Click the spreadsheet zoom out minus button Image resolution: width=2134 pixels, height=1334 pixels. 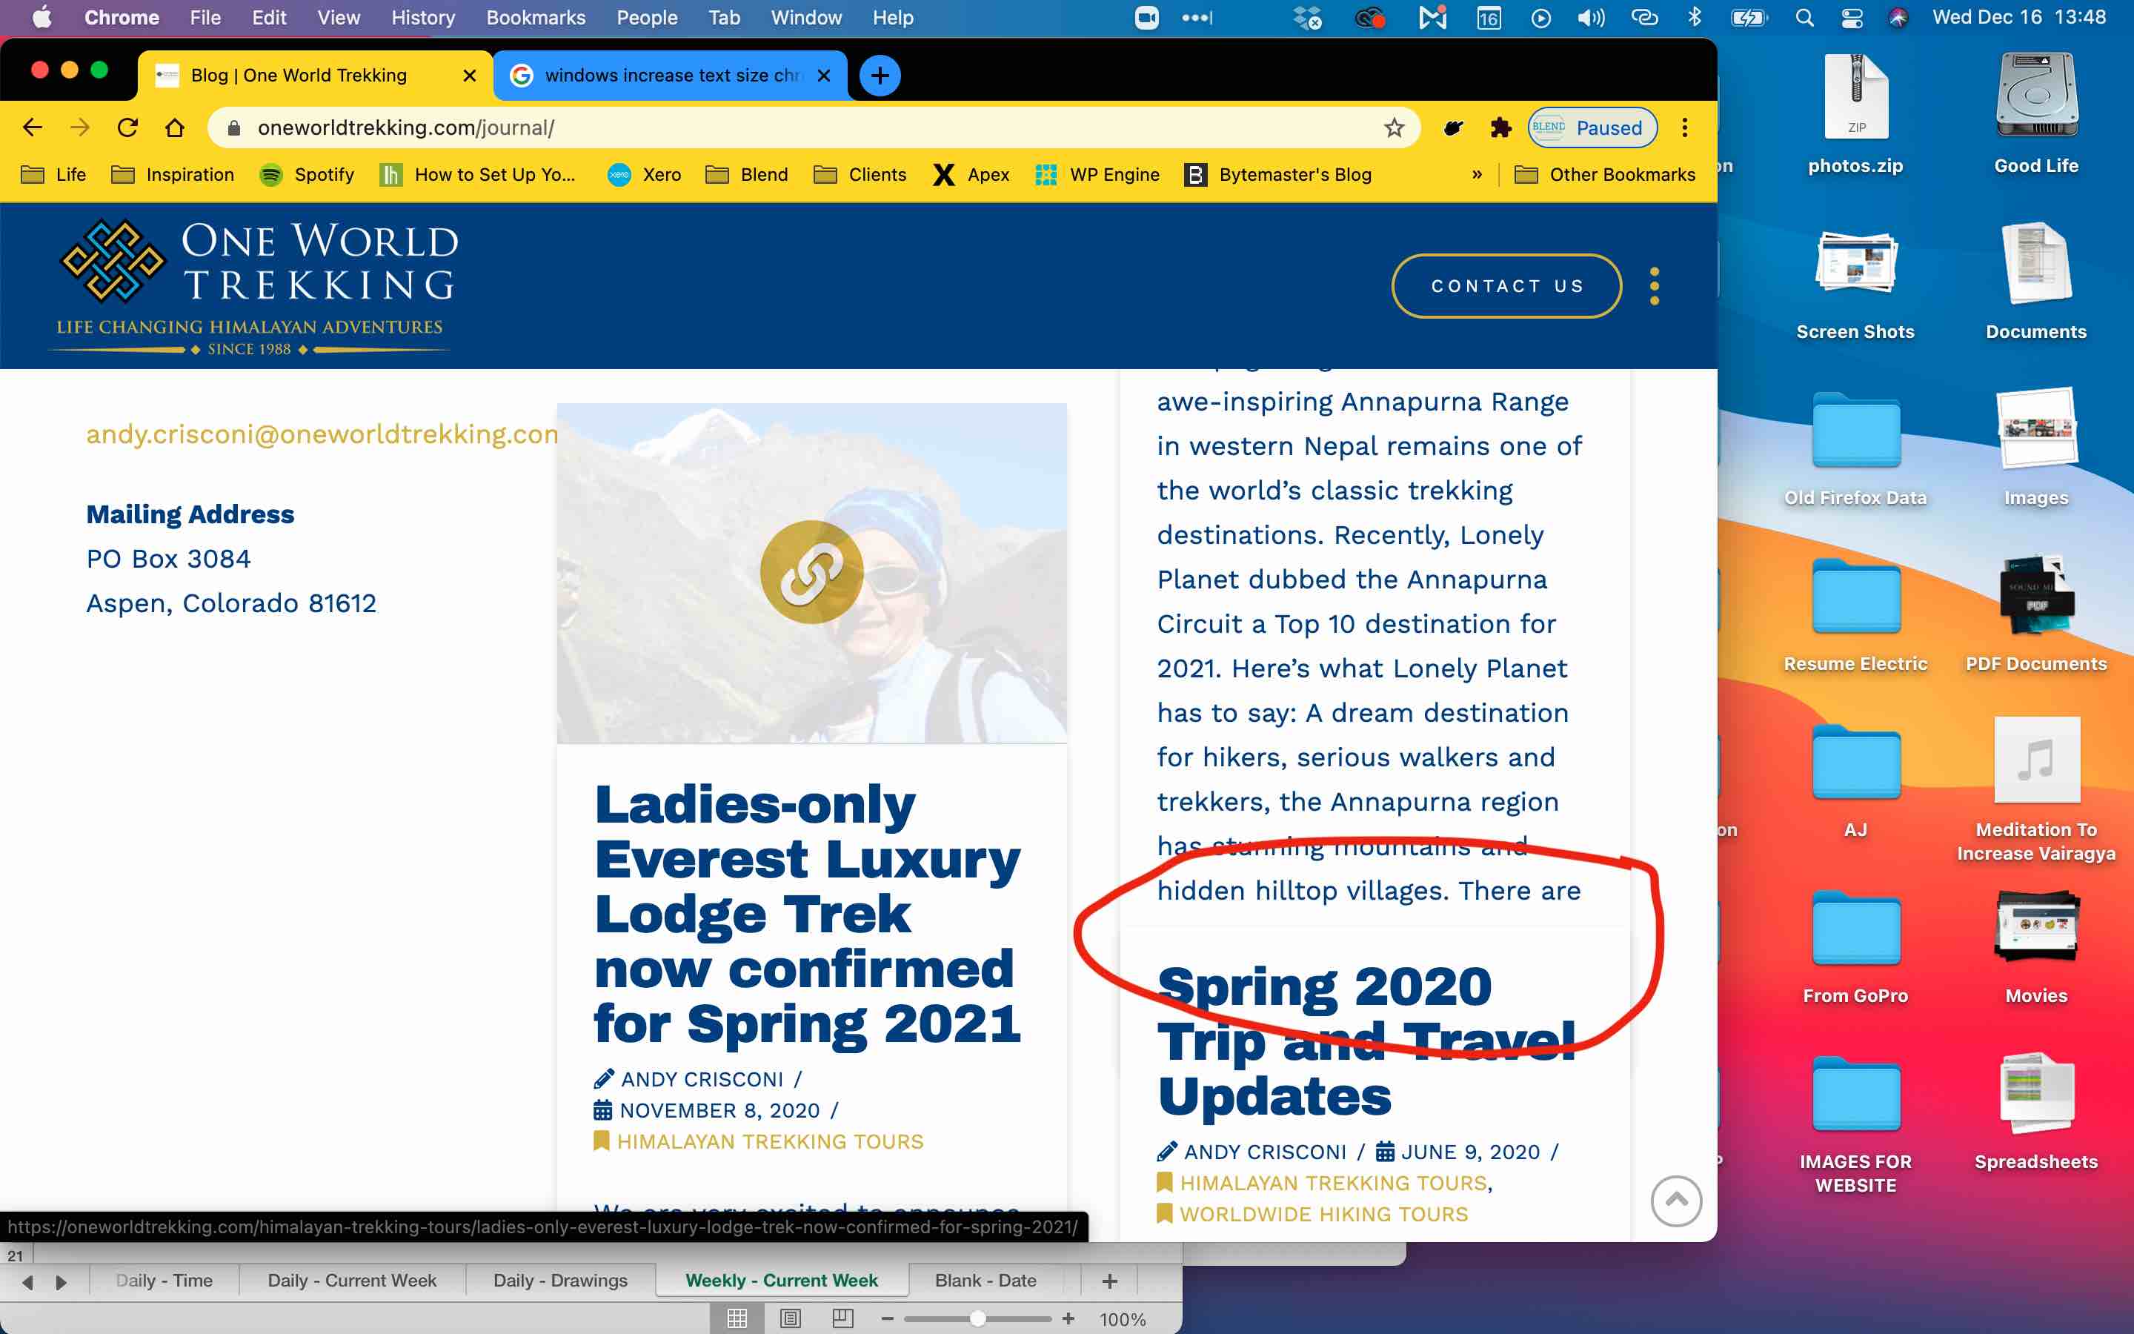click(887, 1319)
